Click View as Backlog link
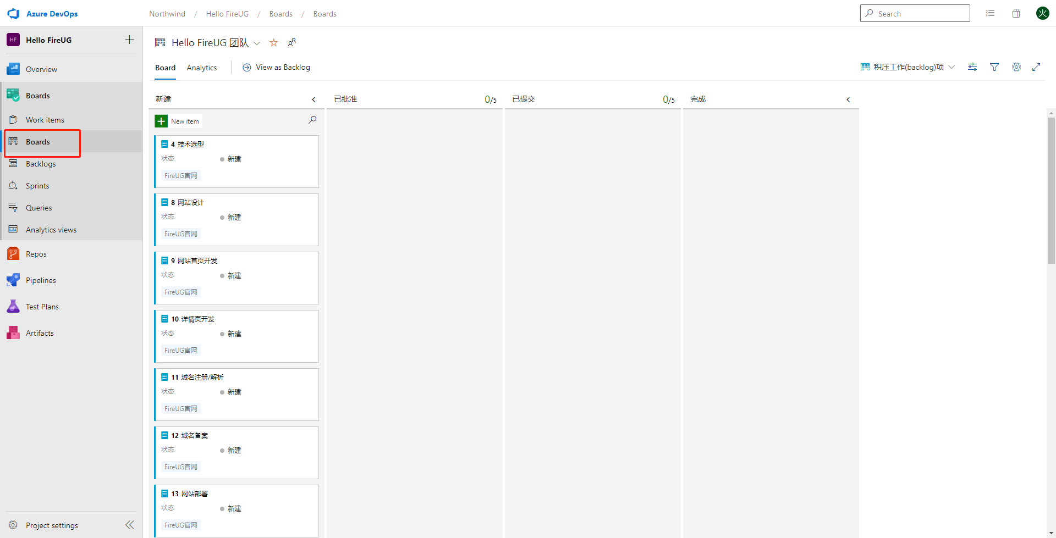 coord(277,67)
